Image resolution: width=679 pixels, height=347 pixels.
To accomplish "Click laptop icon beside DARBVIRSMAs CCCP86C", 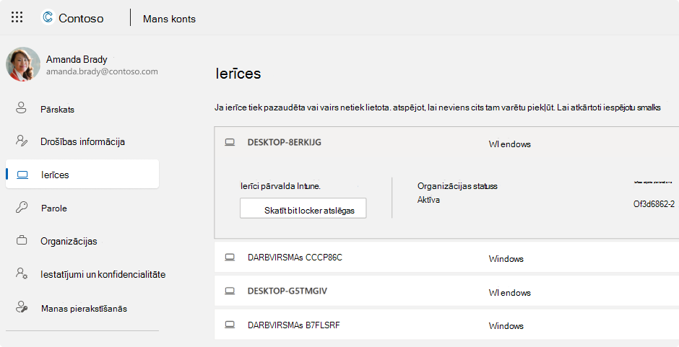I will [230, 258].
